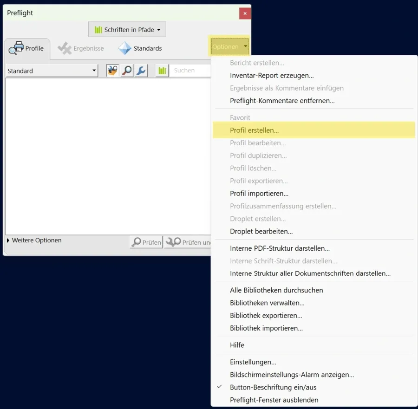This screenshot has height=409, width=418.
Task: Click the green library books icon beside search
Action: (162, 71)
